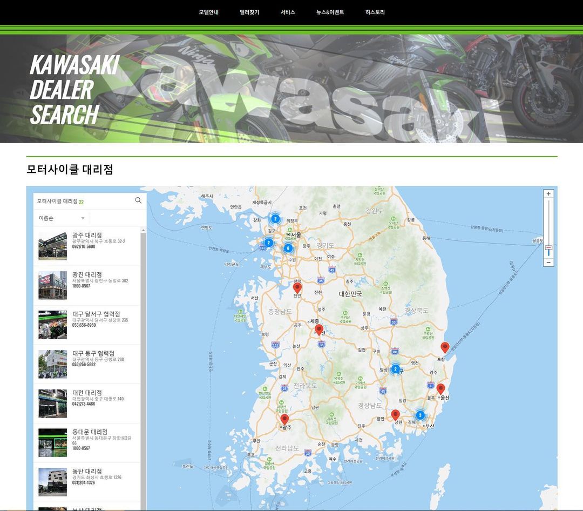Zoom out the map with minus button
Viewport: 583px width, 511px height.
pos(548,263)
